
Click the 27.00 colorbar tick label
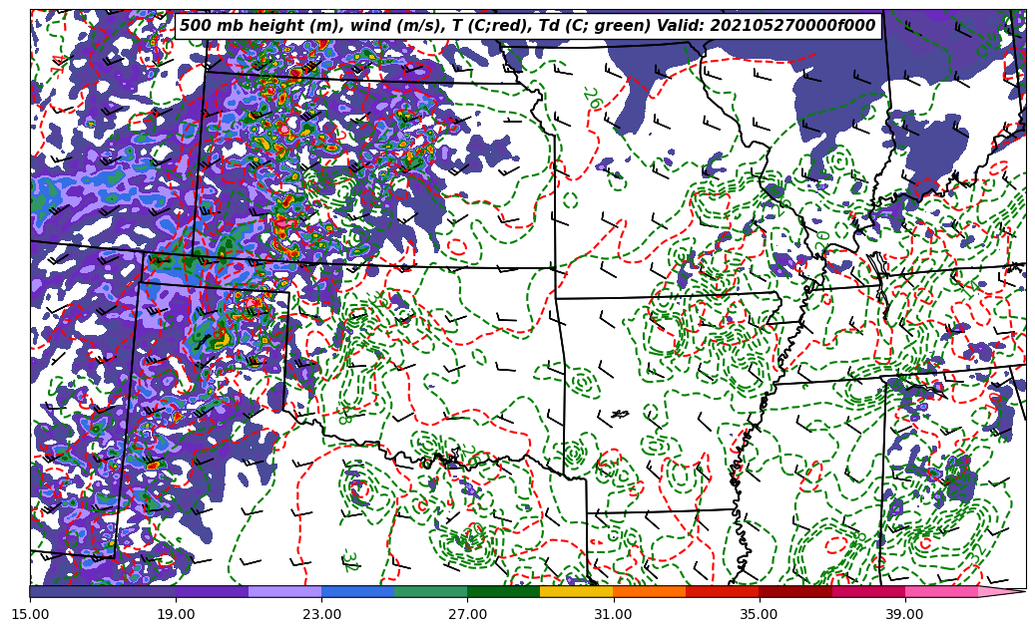point(467,614)
